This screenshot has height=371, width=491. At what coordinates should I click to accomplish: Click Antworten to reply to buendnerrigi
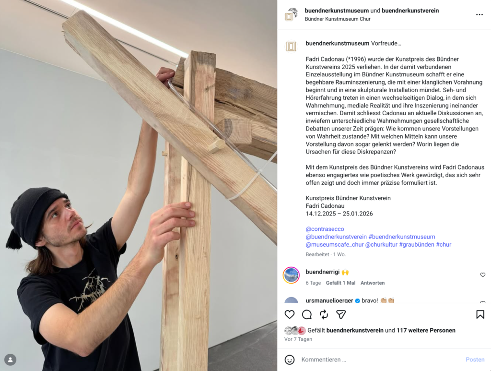(372, 283)
